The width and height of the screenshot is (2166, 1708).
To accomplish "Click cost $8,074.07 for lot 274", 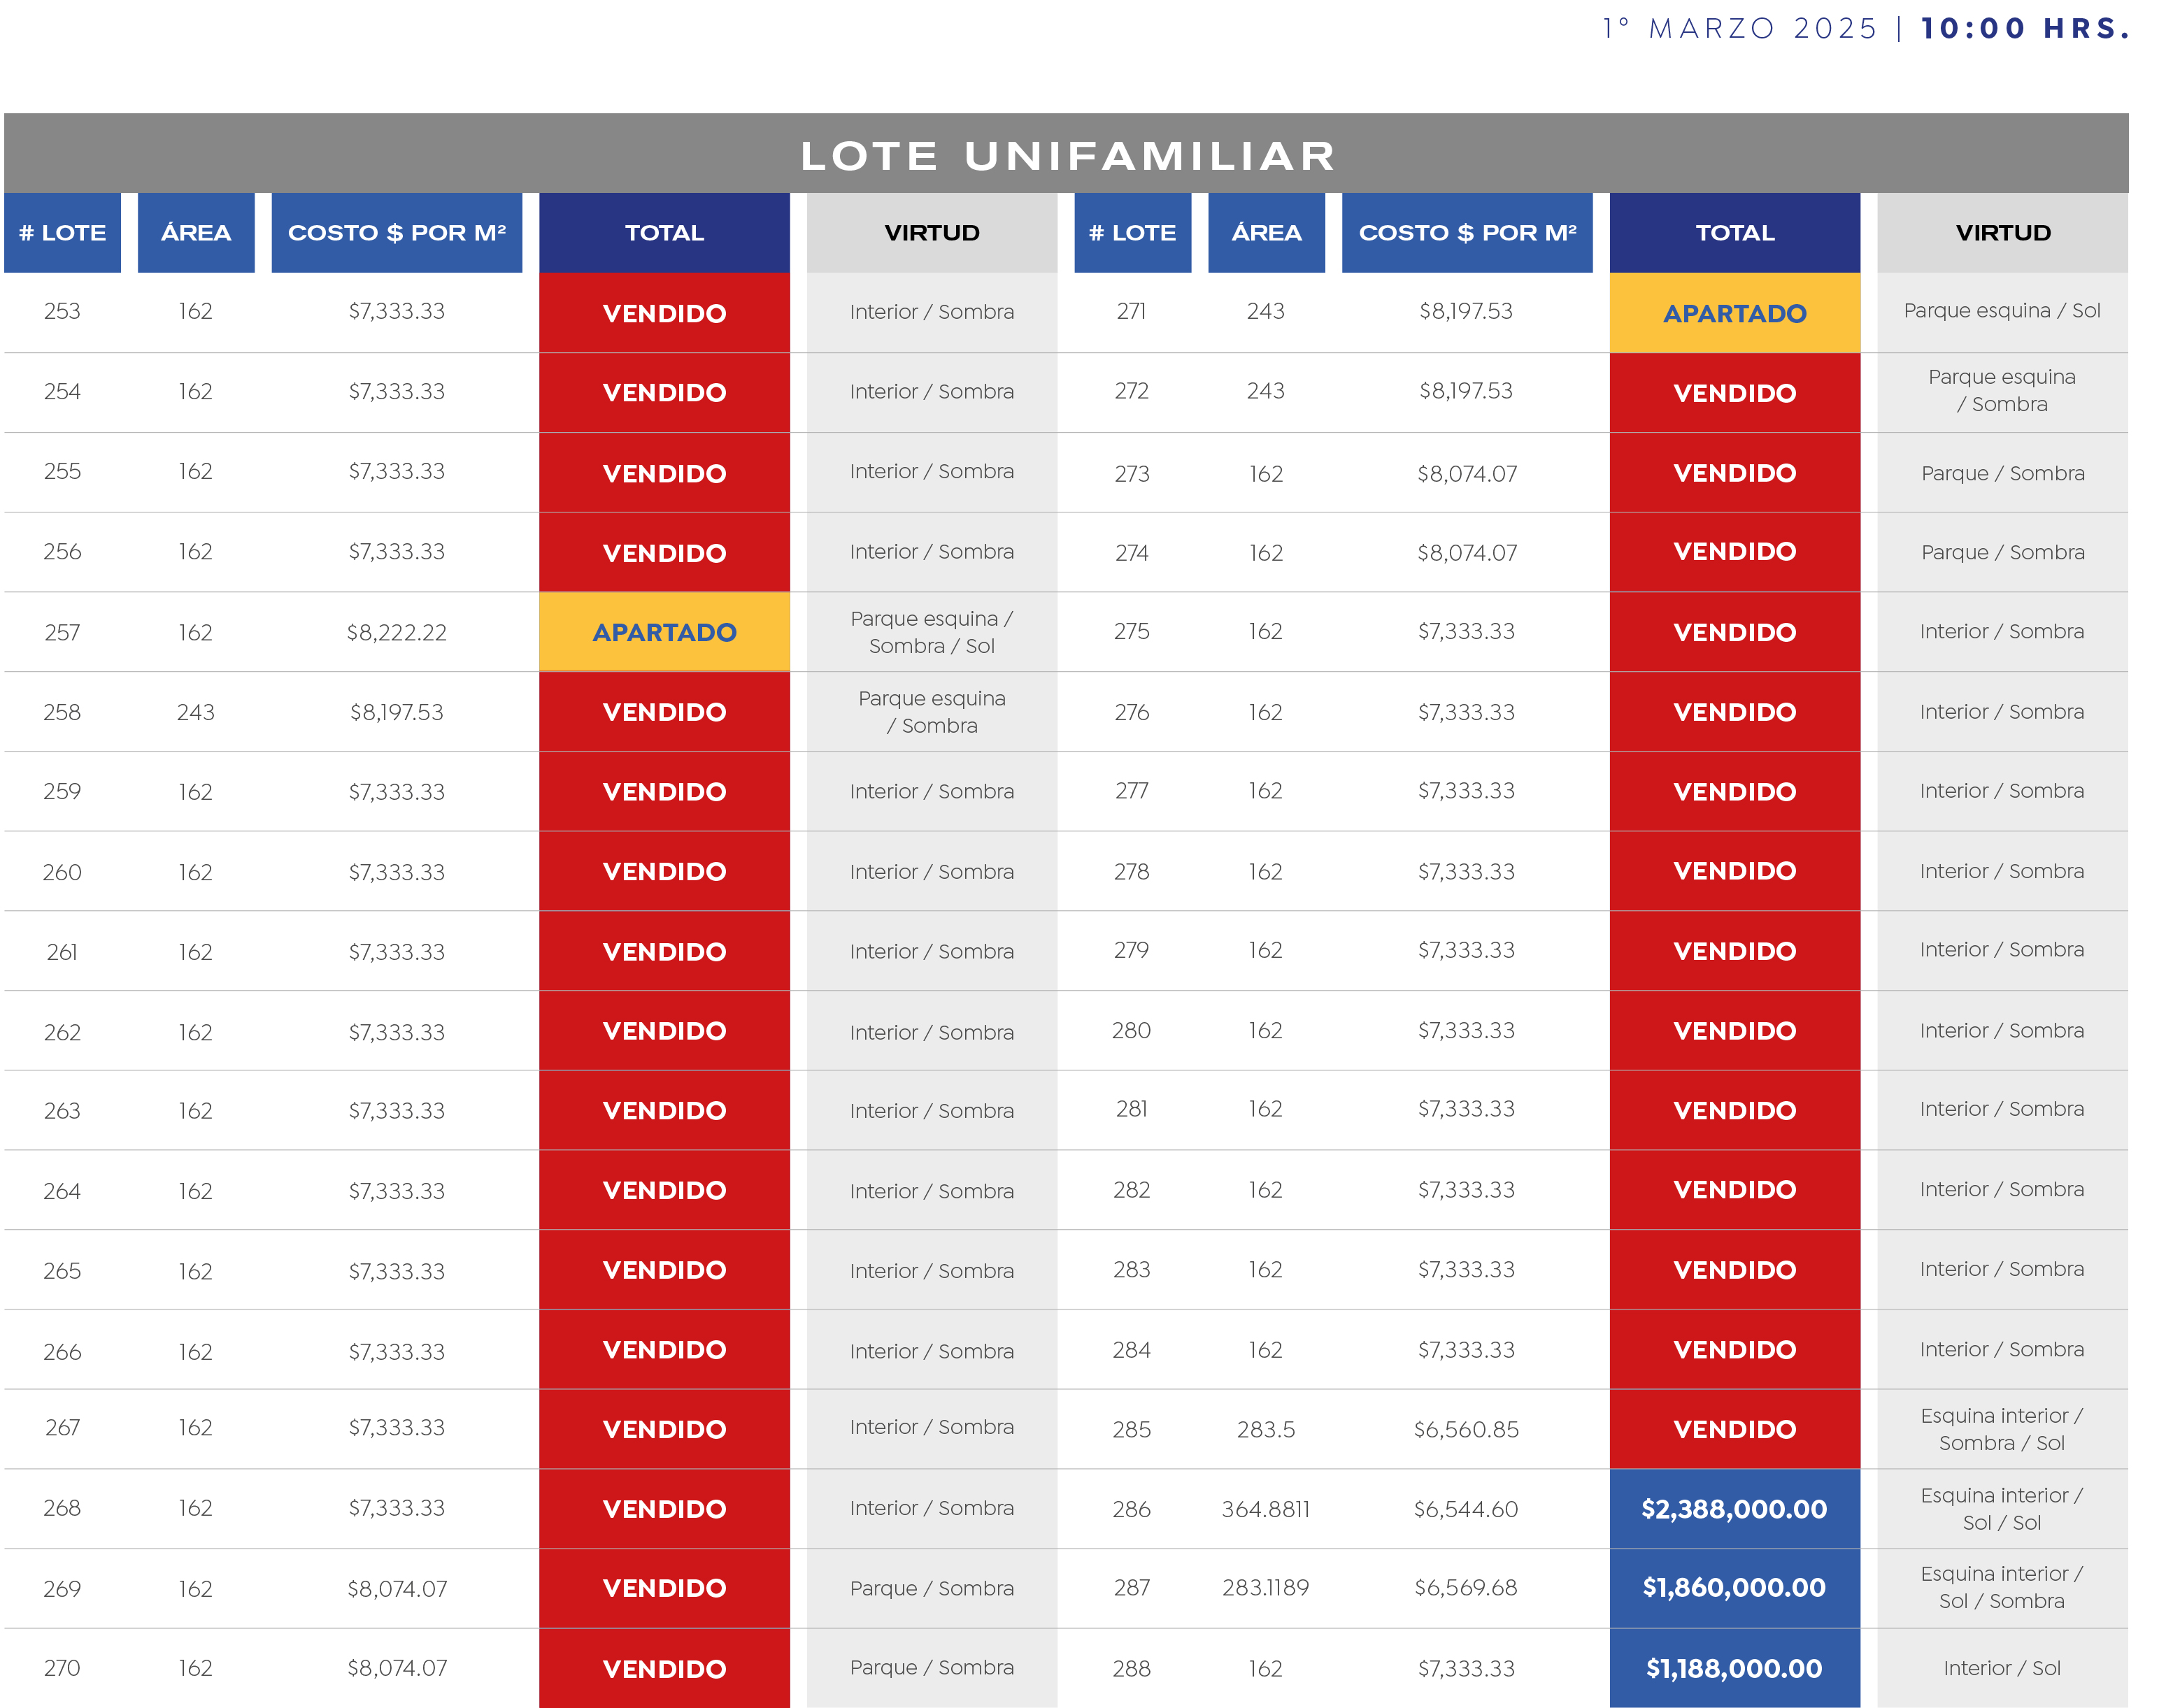I will [x=1467, y=553].
